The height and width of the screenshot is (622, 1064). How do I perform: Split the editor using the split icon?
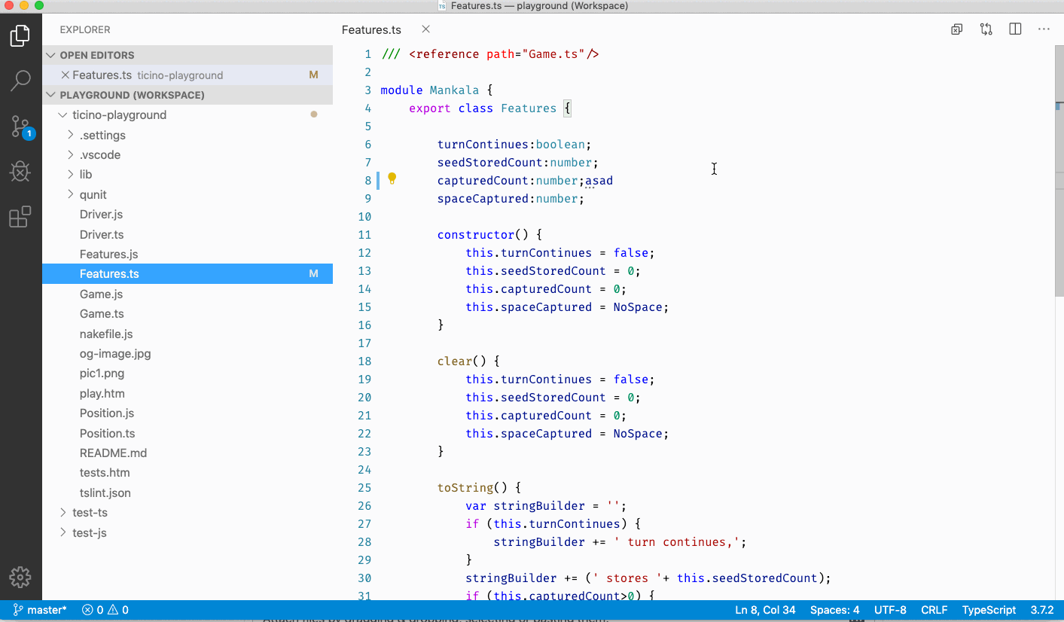[x=1014, y=29]
